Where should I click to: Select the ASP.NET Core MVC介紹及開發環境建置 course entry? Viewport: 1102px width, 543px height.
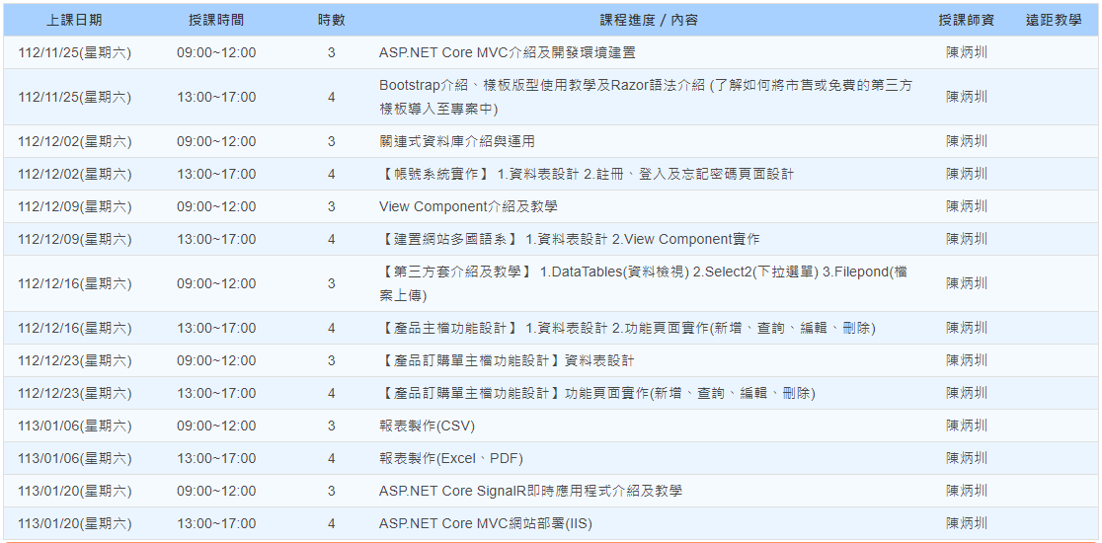507,52
